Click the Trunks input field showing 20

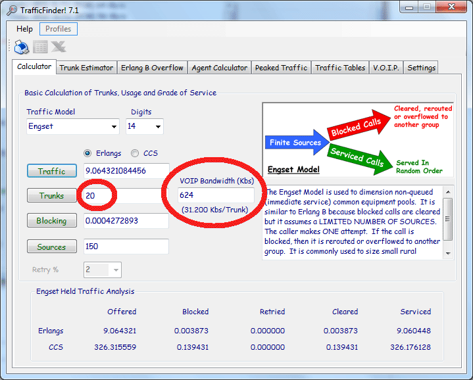(x=126, y=196)
